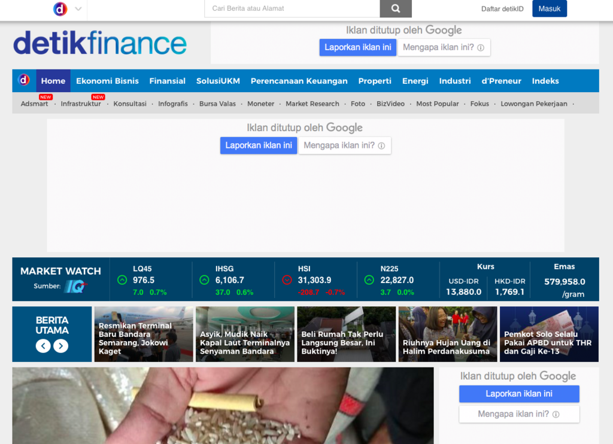
Task: Click the USD-IDR rate 13,880.0
Action: (464, 292)
